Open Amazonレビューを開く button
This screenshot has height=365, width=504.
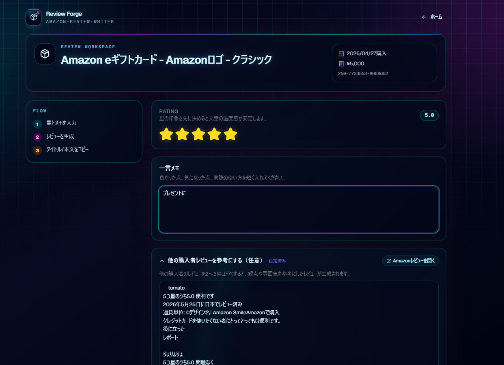pos(410,261)
